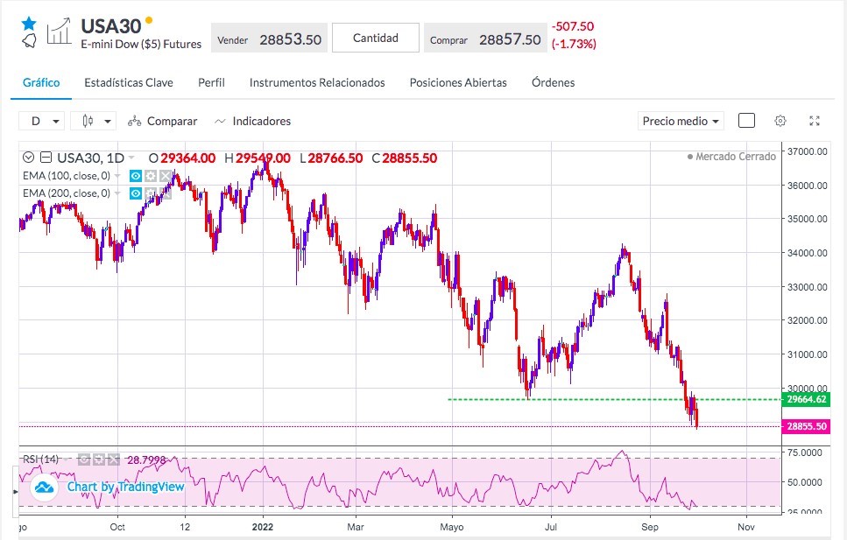The image size is (847, 540).
Task: Toggle fullscreen chart mode
Action: click(815, 121)
